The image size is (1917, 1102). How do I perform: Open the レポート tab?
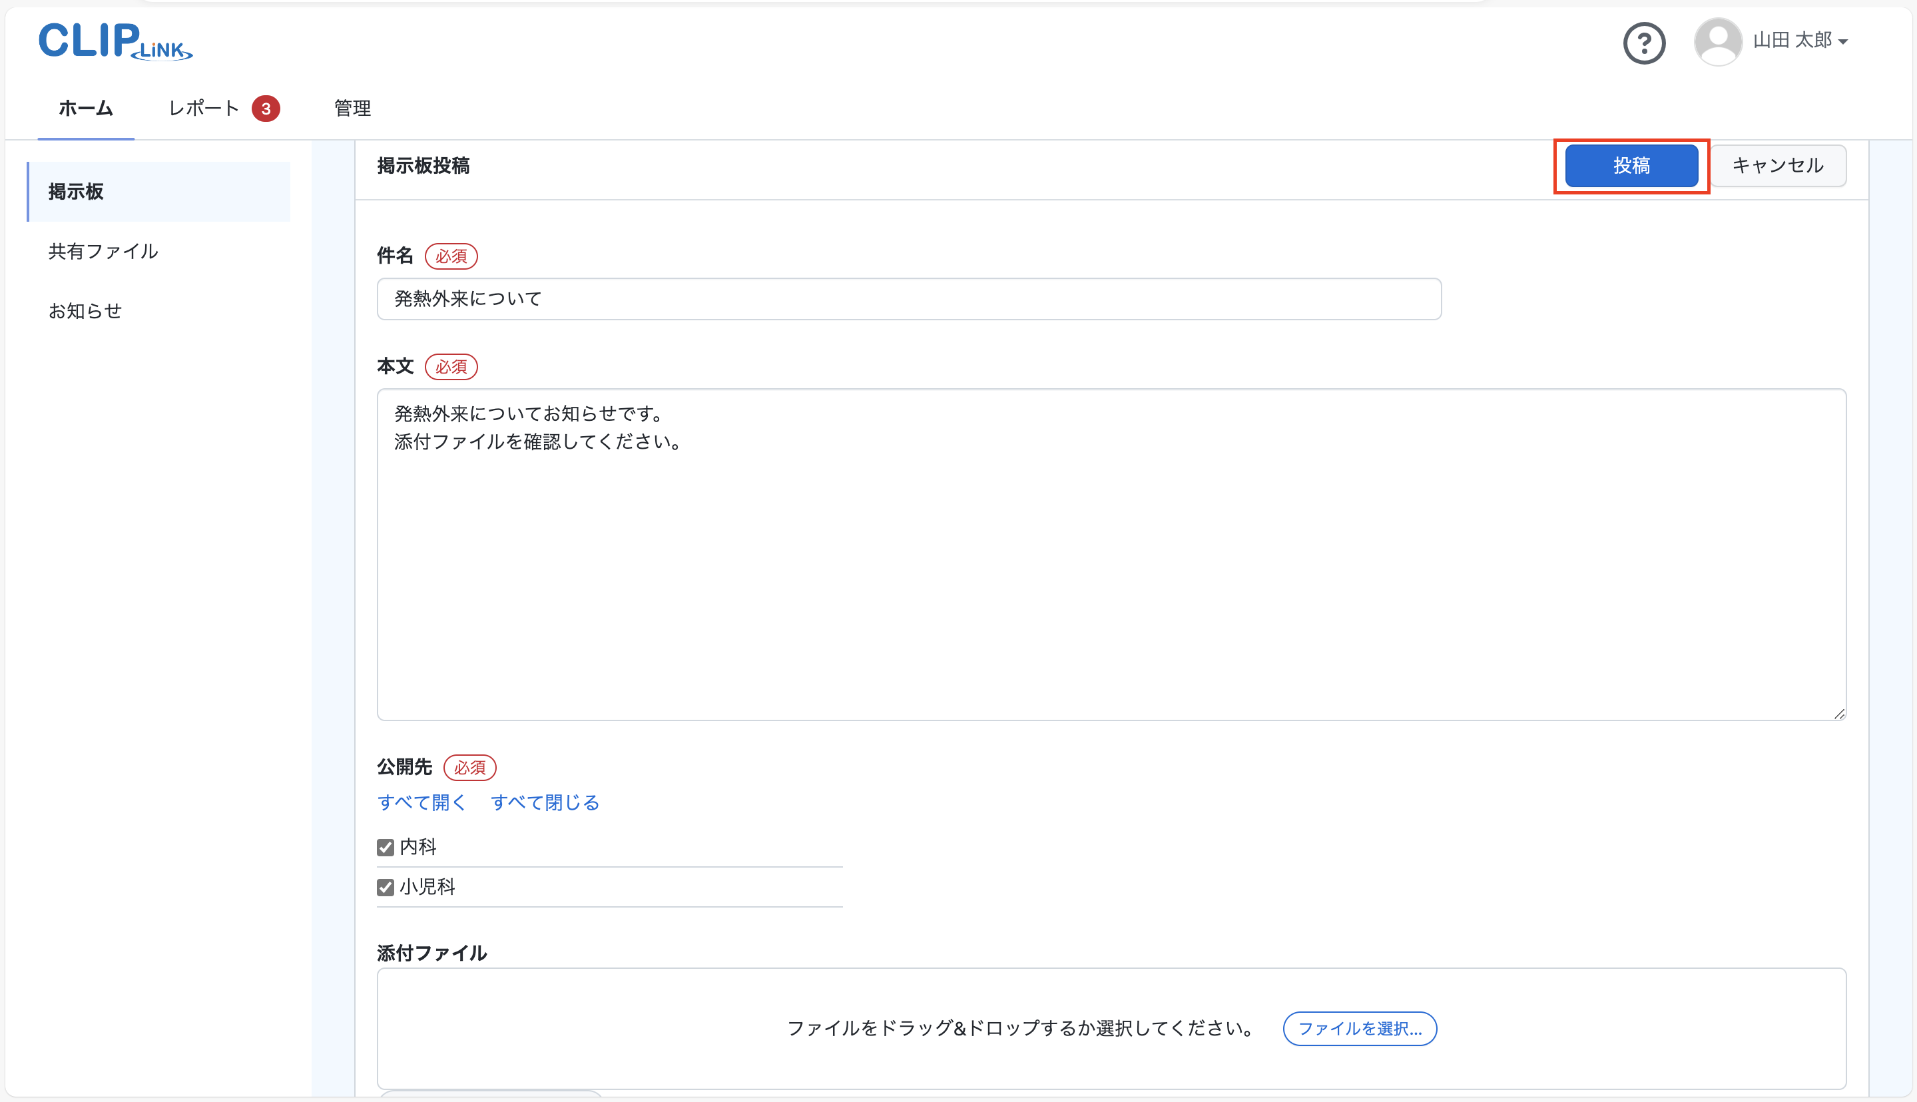tap(203, 109)
